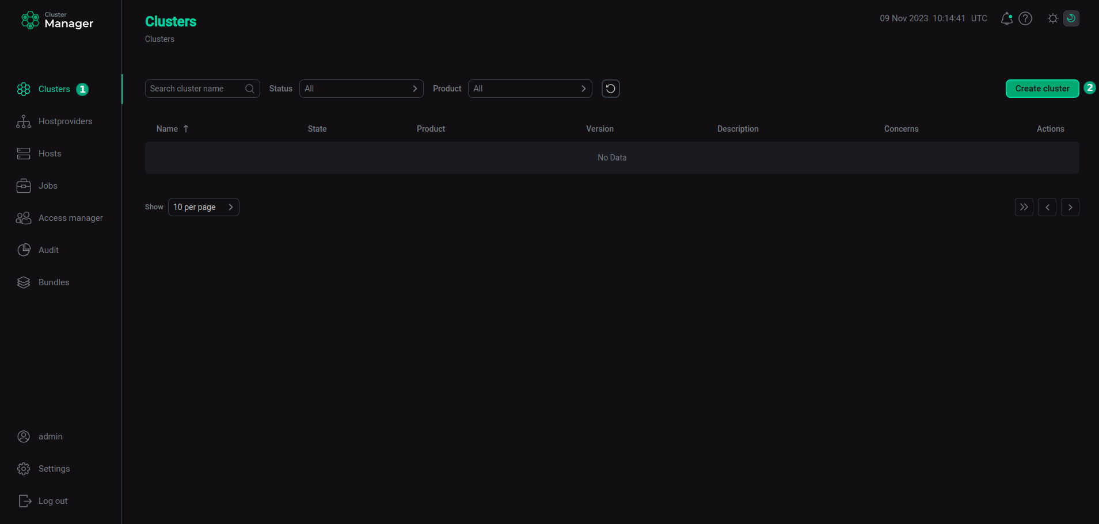Screen dimensions: 1099x524
Task: Select the Hosts icon in sidebar
Action: click(x=23, y=153)
